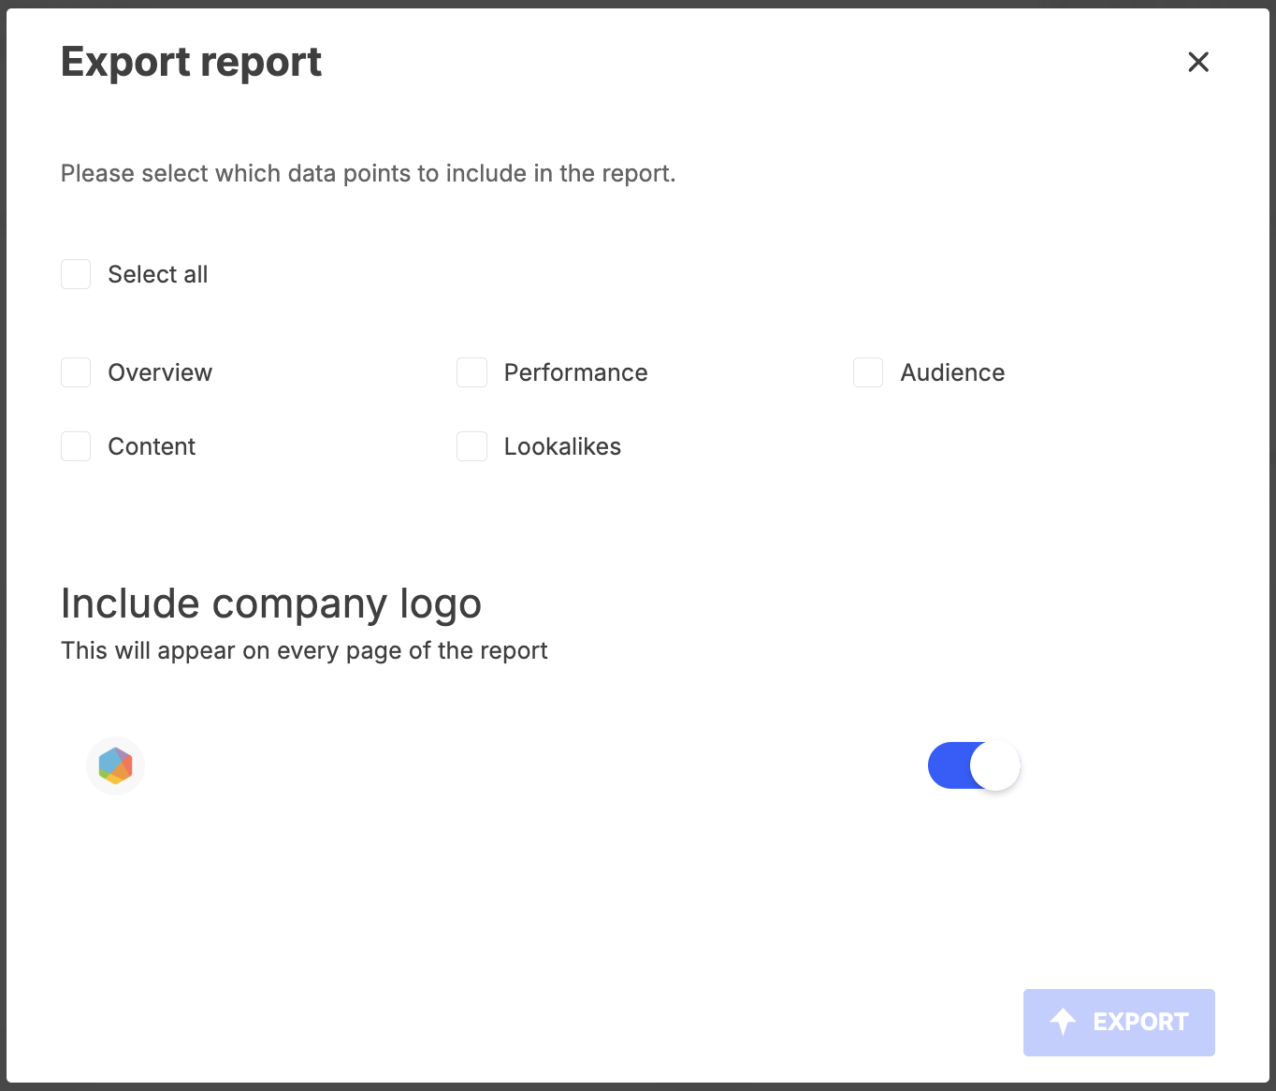Screen dimensions: 1276x1091
Task: Tick the Audience checkbox
Action: click(x=868, y=372)
